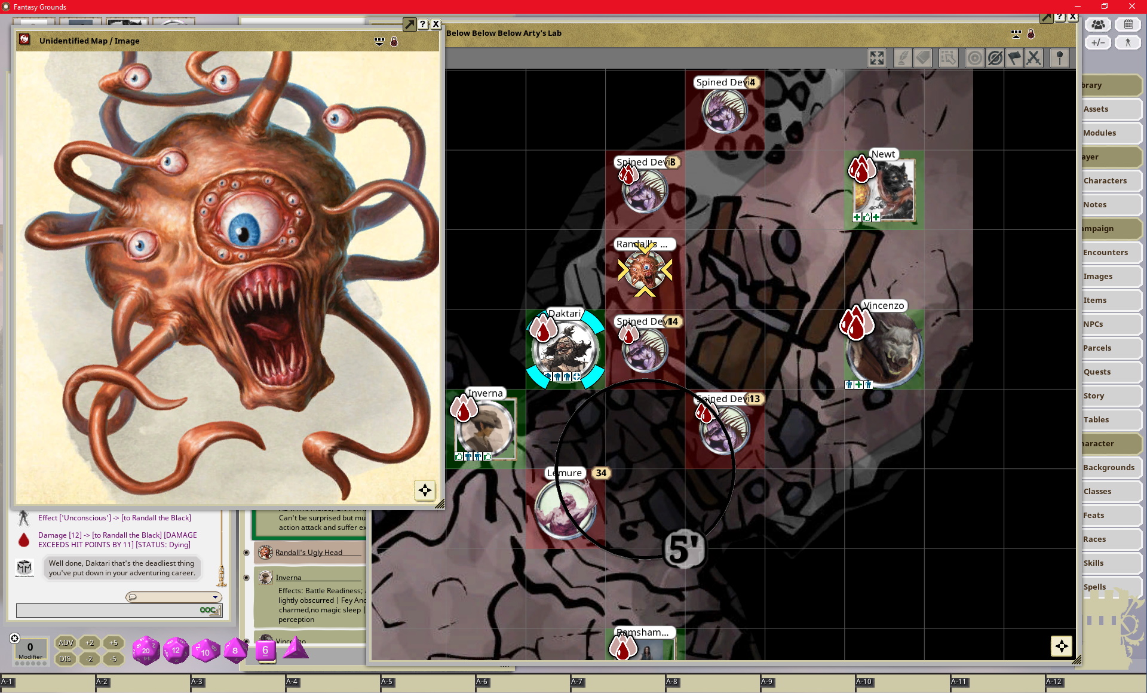The width and height of the screenshot is (1147, 693).
Task: Open the party group icon button
Action: tap(1098, 24)
